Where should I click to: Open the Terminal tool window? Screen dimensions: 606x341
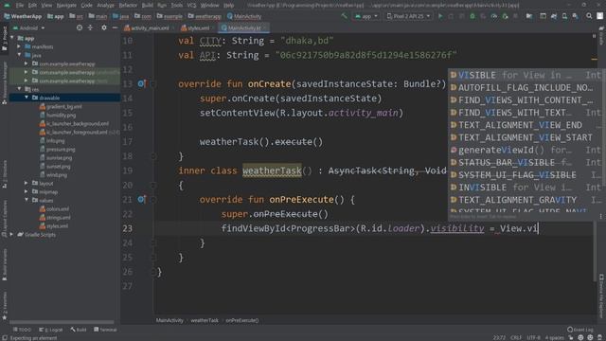(x=105, y=330)
